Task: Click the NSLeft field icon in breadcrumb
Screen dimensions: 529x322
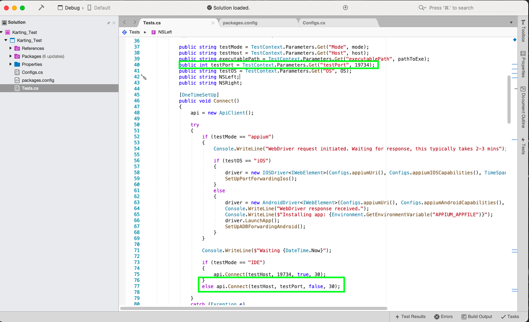Action: (154, 32)
